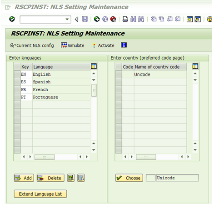Click top up arrow of country scrollbar

click(x=195, y=74)
